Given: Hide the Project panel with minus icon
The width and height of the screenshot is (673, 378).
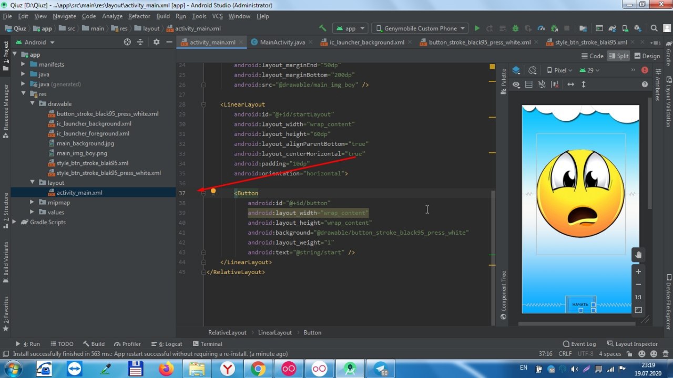Looking at the screenshot, I should pos(169,42).
